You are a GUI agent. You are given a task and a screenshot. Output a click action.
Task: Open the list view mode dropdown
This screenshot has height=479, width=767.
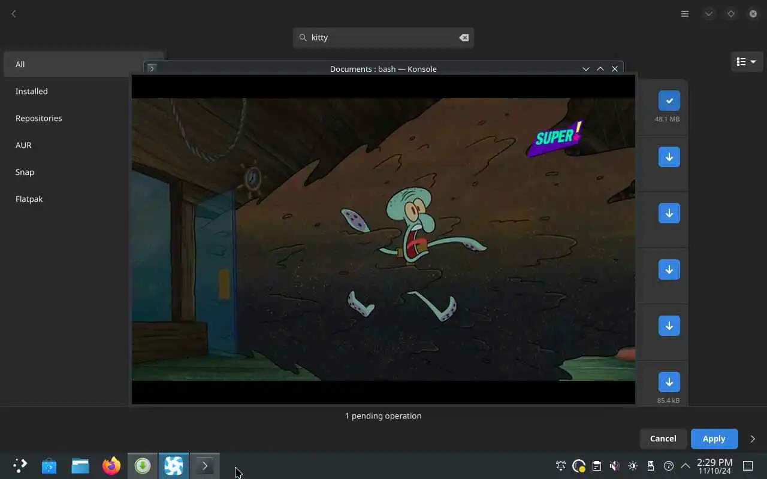point(746,62)
